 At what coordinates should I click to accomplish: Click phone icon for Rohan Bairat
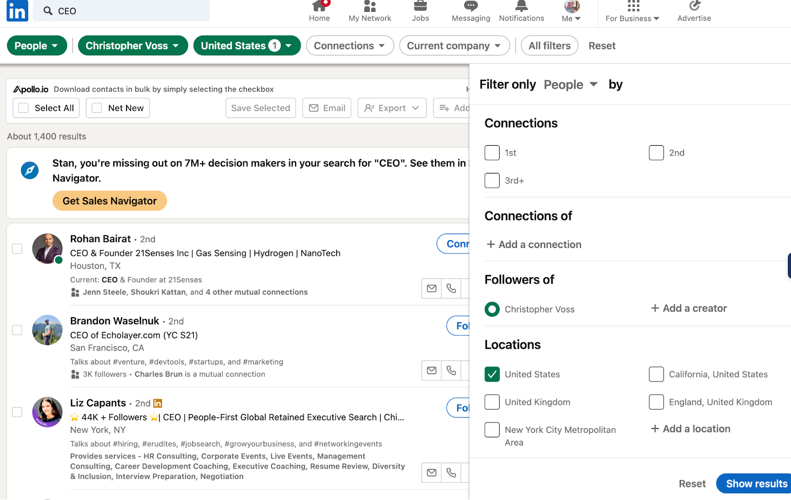(x=451, y=288)
